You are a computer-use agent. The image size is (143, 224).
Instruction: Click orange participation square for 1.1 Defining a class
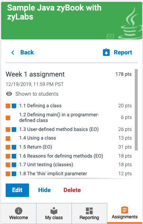point(8,106)
